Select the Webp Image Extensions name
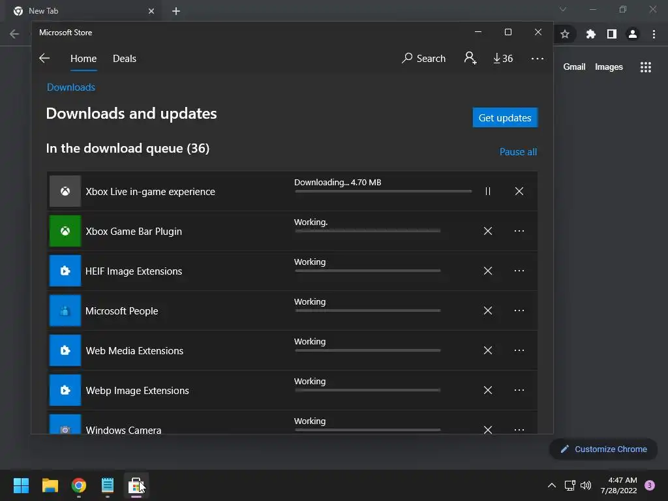This screenshot has width=668, height=501. (137, 391)
